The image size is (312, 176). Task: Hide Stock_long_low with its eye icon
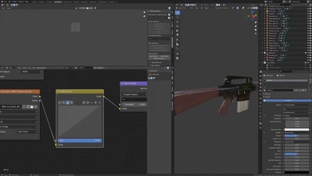[308, 43]
